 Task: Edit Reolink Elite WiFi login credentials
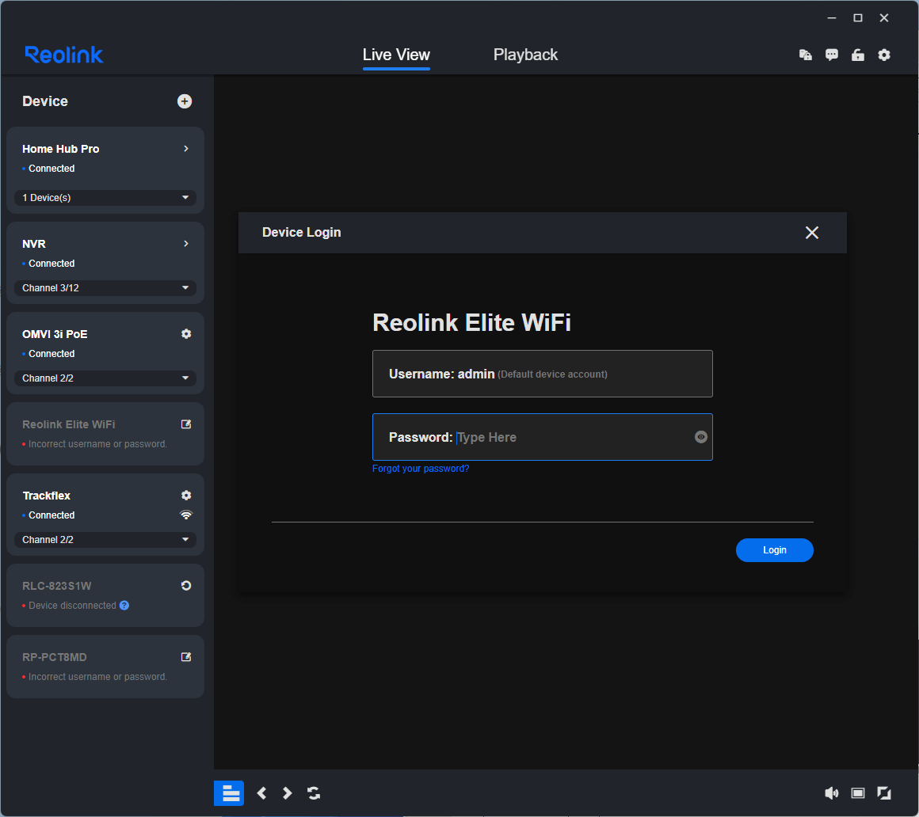186,424
